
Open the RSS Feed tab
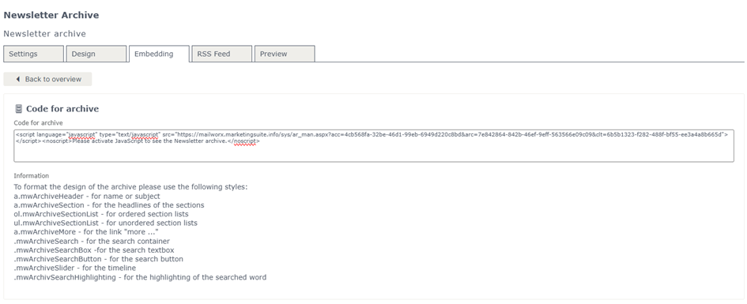(x=221, y=54)
